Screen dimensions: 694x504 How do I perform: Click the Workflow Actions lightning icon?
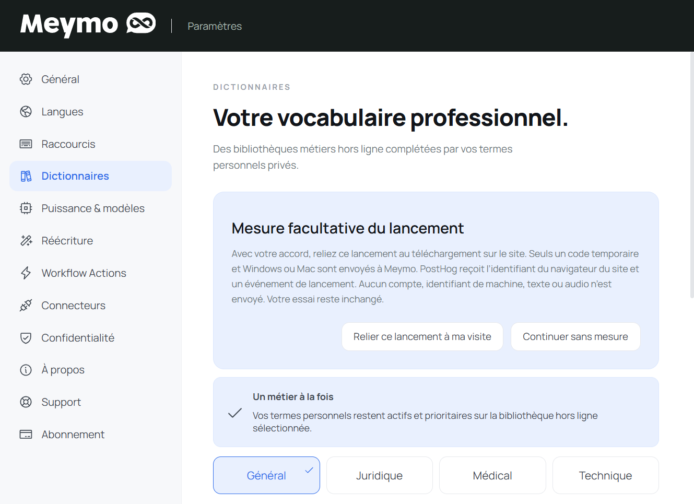(x=26, y=273)
